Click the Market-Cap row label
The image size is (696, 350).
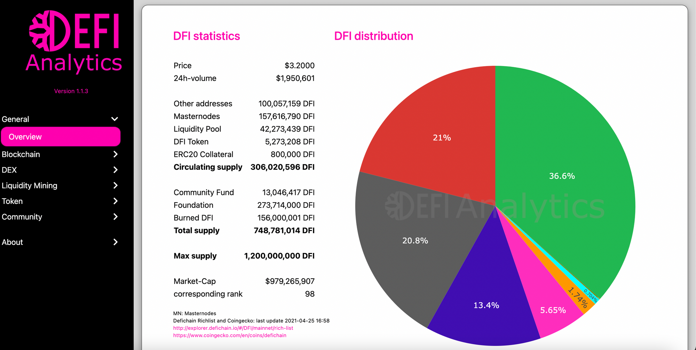click(195, 281)
